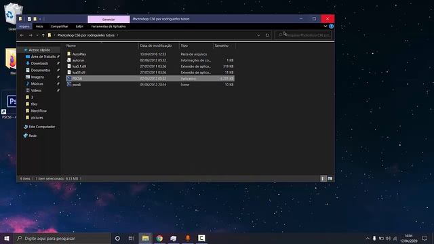
Task: Open Documentos in the sidebar
Action: (x=41, y=70)
